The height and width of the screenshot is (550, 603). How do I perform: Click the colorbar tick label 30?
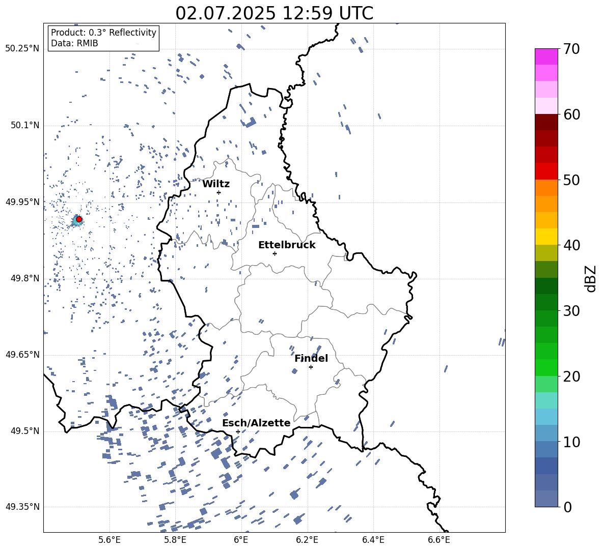[571, 311]
